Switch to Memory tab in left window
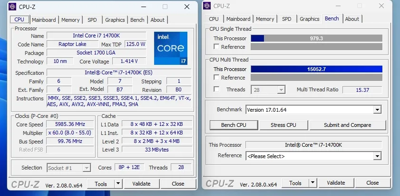This screenshot has width=400, height=196. 70,20
